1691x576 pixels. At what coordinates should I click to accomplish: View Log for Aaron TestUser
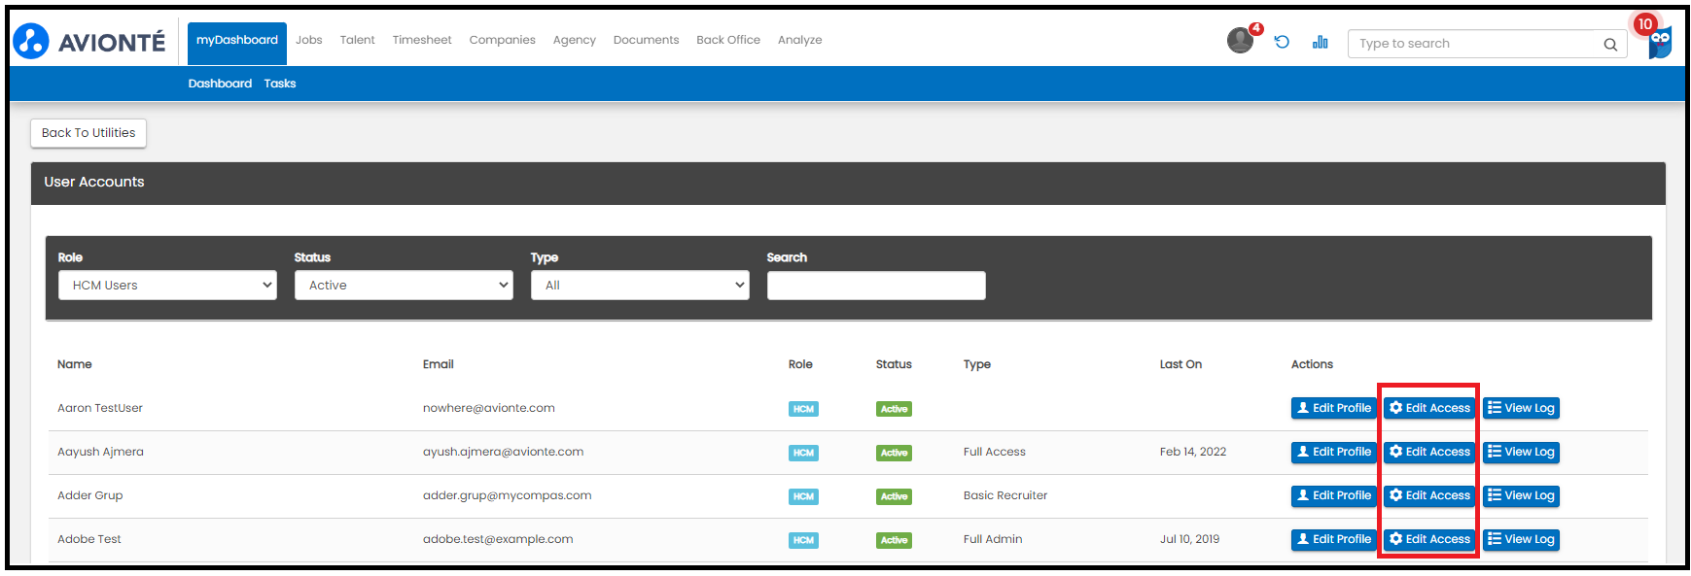pyautogui.click(x=1521, y=408)
